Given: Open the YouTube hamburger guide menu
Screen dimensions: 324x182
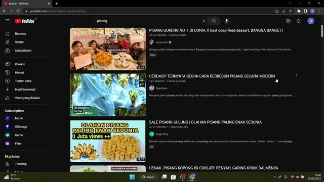Looking at the screenshot, I should click(8, 21).
